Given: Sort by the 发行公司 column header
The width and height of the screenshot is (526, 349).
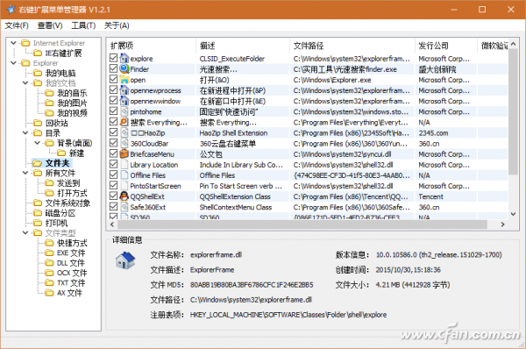Looking at the screenshot, I should (x=446, y=46).
